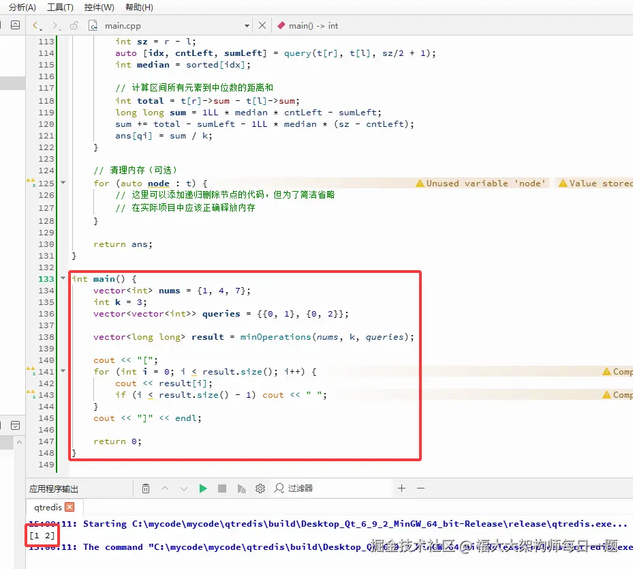Image resolution: width=633 pixels, height=569 pixels.
Task: Click the variable 'median' on line 115
Action: (x=153, y=65)
